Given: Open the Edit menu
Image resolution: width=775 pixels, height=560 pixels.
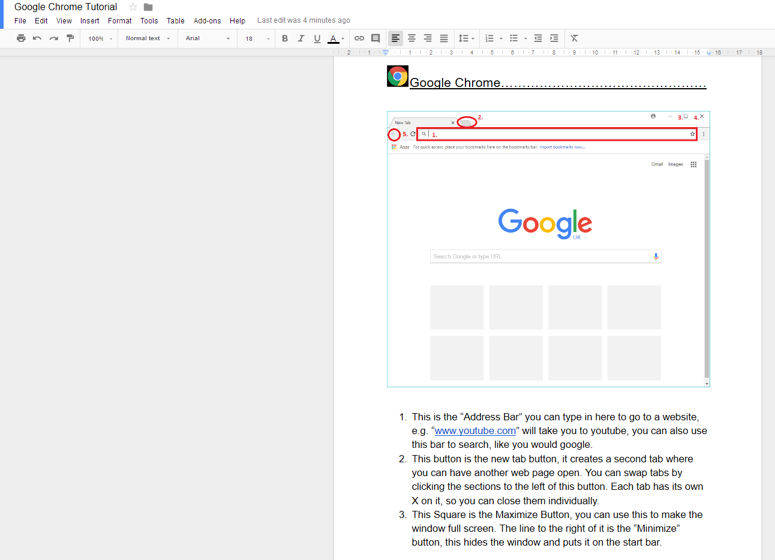Looking at the screenshot, I should coord(41,20).
